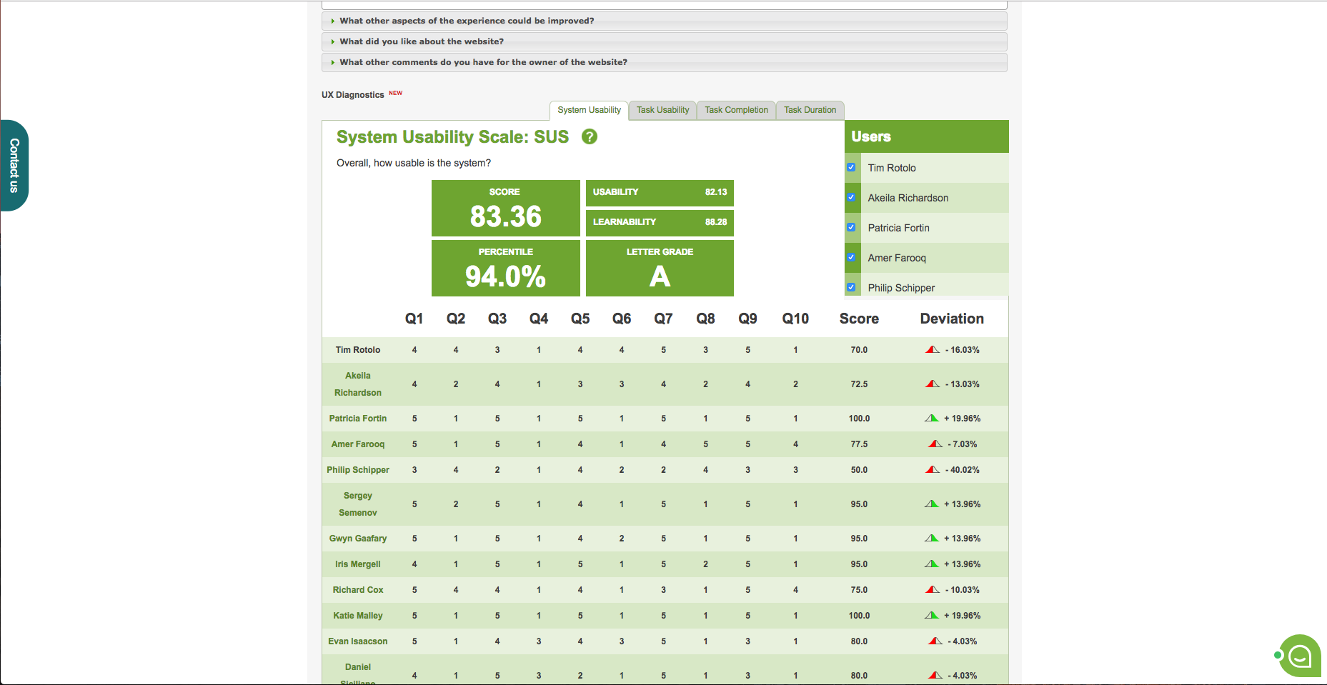The image size is (1327, 685).
Task: Open the Task Duration tab
Action: (x=810, y=109)
